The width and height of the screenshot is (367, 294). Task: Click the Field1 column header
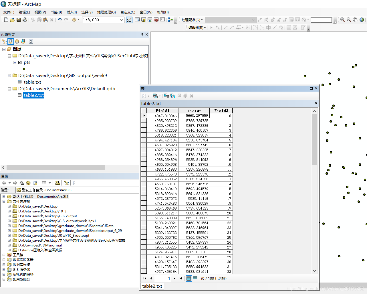coord(162,111)
